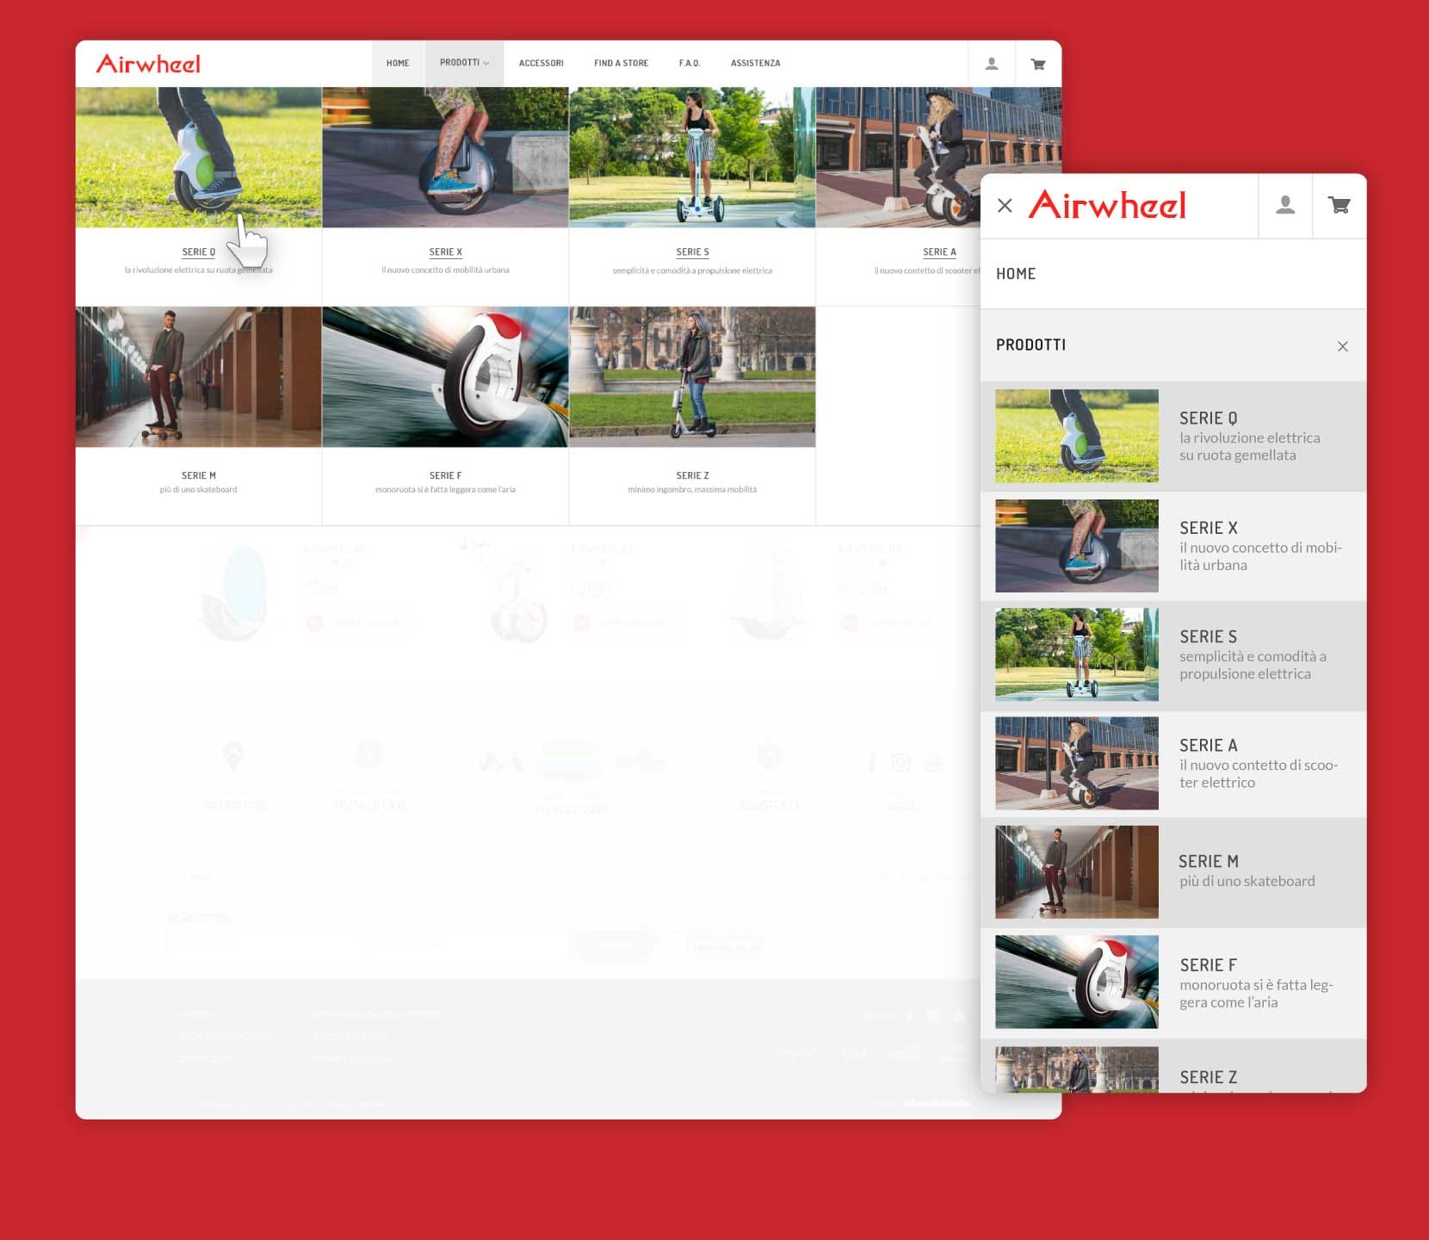Click the SERIE X unicycle photo in desktop grid
1429x1240 pixels.
445,157
